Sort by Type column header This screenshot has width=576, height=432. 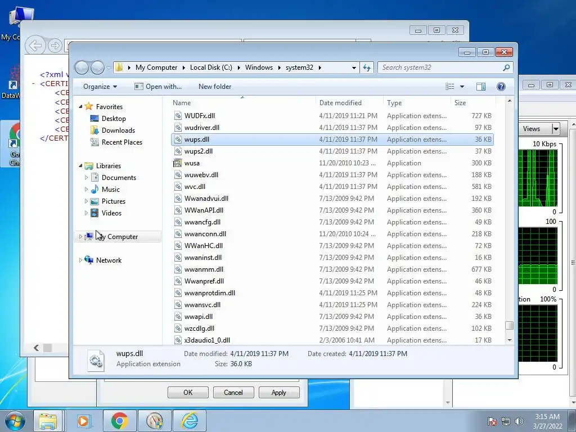[417, 103]
